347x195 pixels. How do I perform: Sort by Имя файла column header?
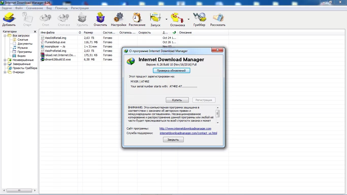tap(58, 32)
